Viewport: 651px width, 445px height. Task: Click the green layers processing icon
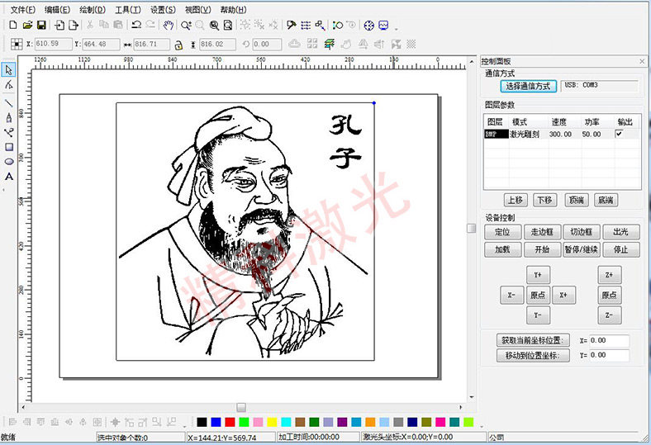point(330,44)
